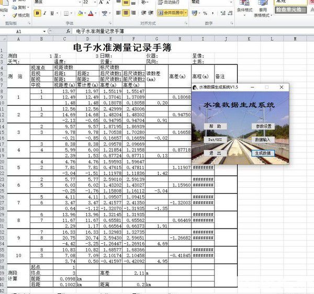Toggle center horizontal alignment

(126, 13)
